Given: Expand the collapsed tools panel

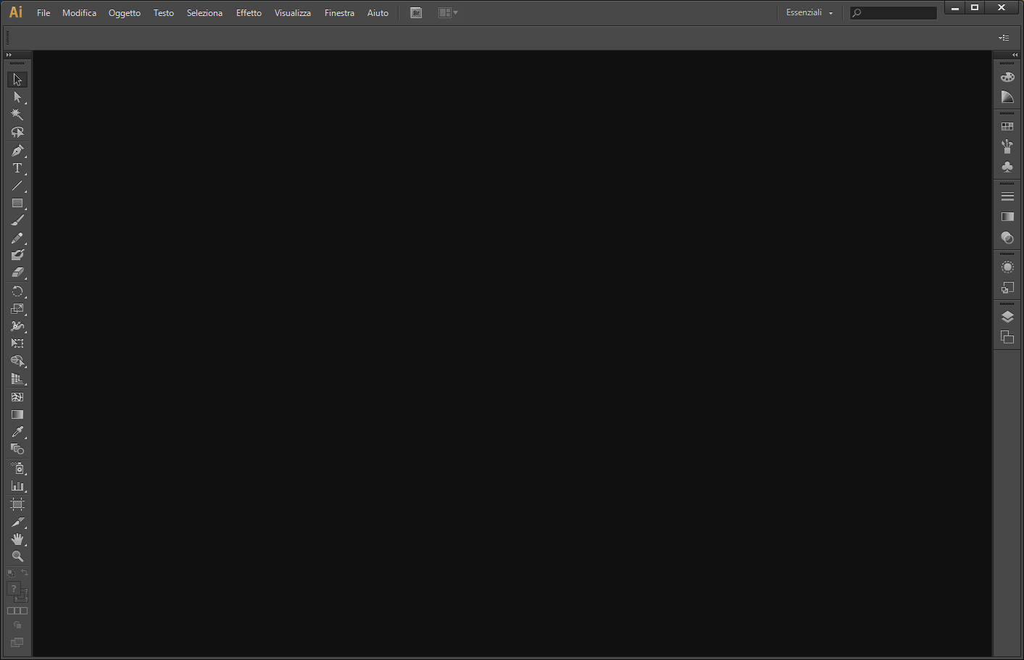Looking at the screenshot, I should (x=9, y=55).
